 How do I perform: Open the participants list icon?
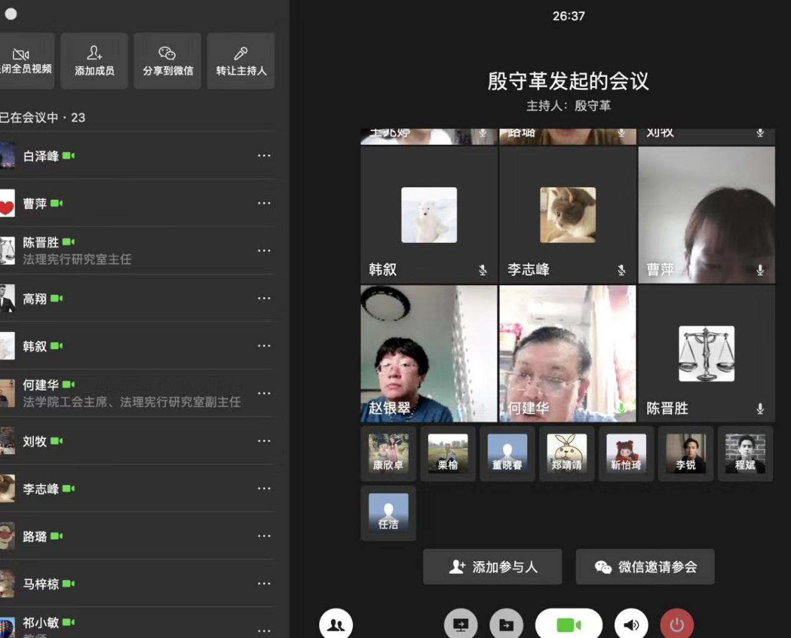pos(336,624)
